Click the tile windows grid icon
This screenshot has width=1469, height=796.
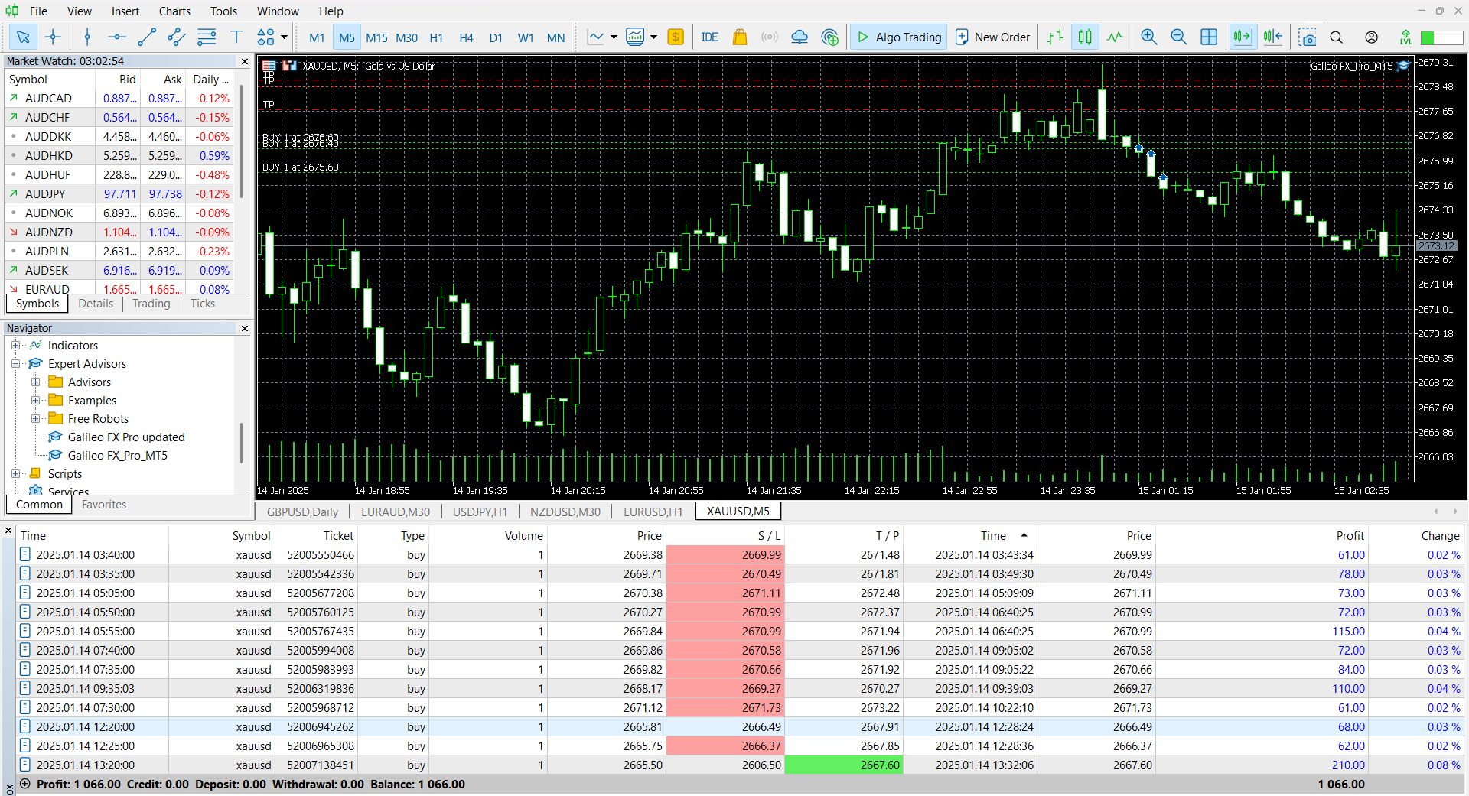1209,37
